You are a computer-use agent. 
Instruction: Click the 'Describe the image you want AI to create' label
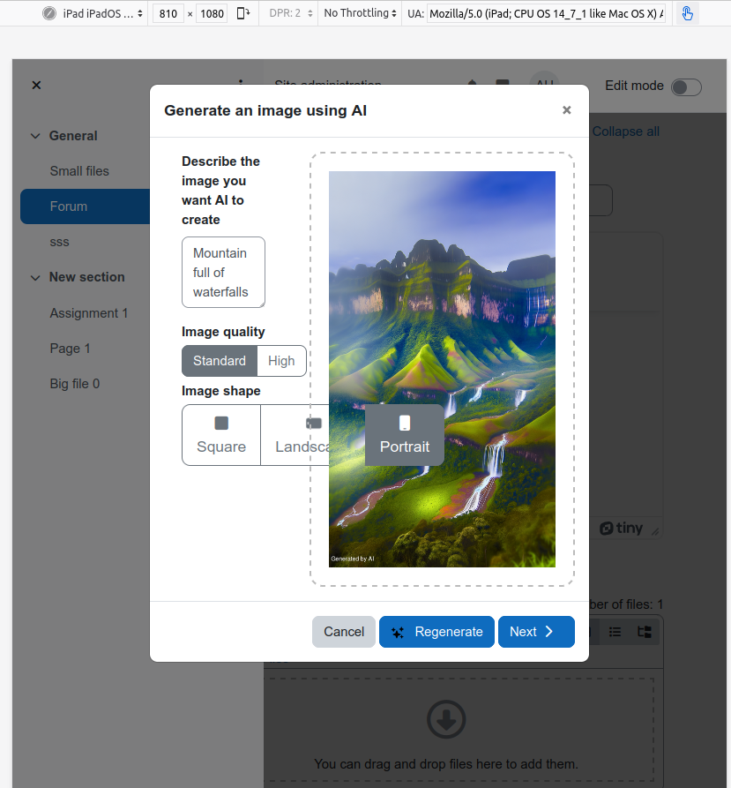pos(221,191)
